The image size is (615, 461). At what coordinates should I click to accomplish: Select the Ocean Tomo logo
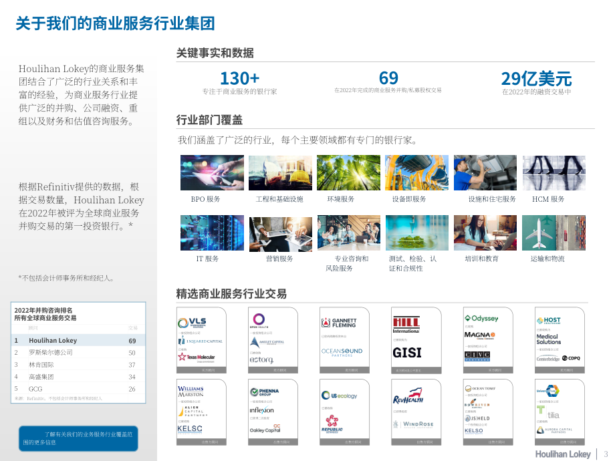pyautogui.click(x=480, y=389)
